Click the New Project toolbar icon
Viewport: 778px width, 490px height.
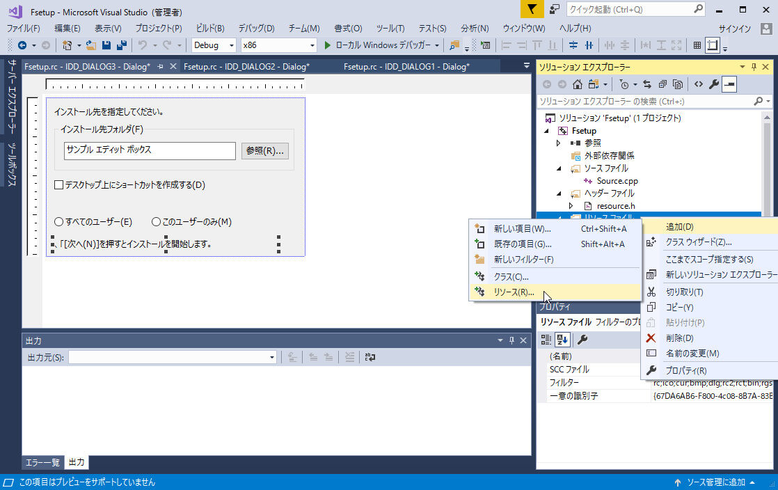pyautogui.click(x=67, y=45)
